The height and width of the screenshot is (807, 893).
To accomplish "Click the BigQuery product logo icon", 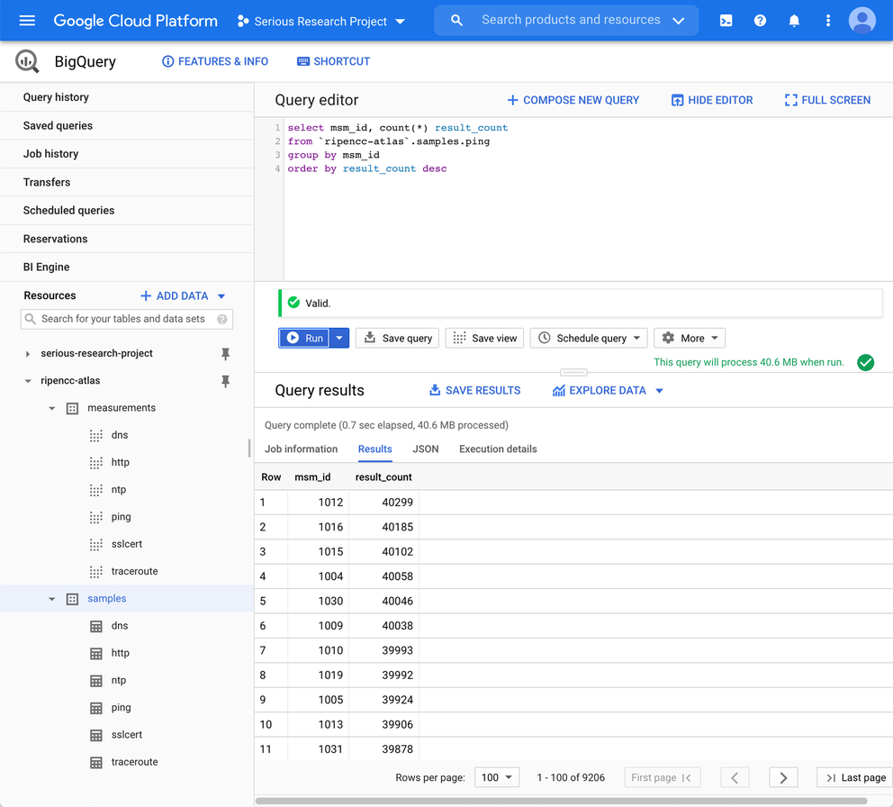I will (x=27, y=61).
